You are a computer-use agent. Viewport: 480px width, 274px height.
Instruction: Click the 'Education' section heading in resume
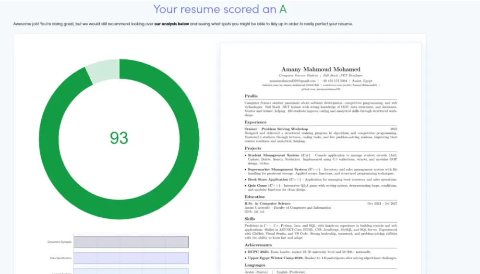pyautogui.click(x=254, y=197)
